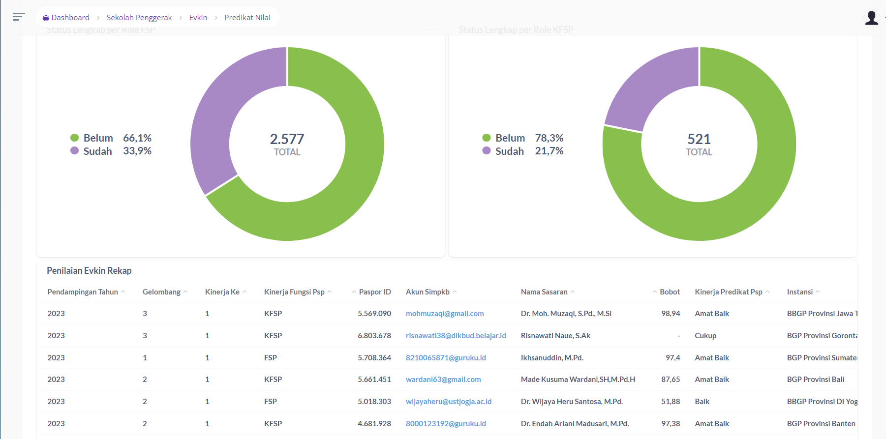The image size is (886, 439).
Task: Open wijayaheru@ustjogja.ac.id link
Action: click(x=449, y=402)
